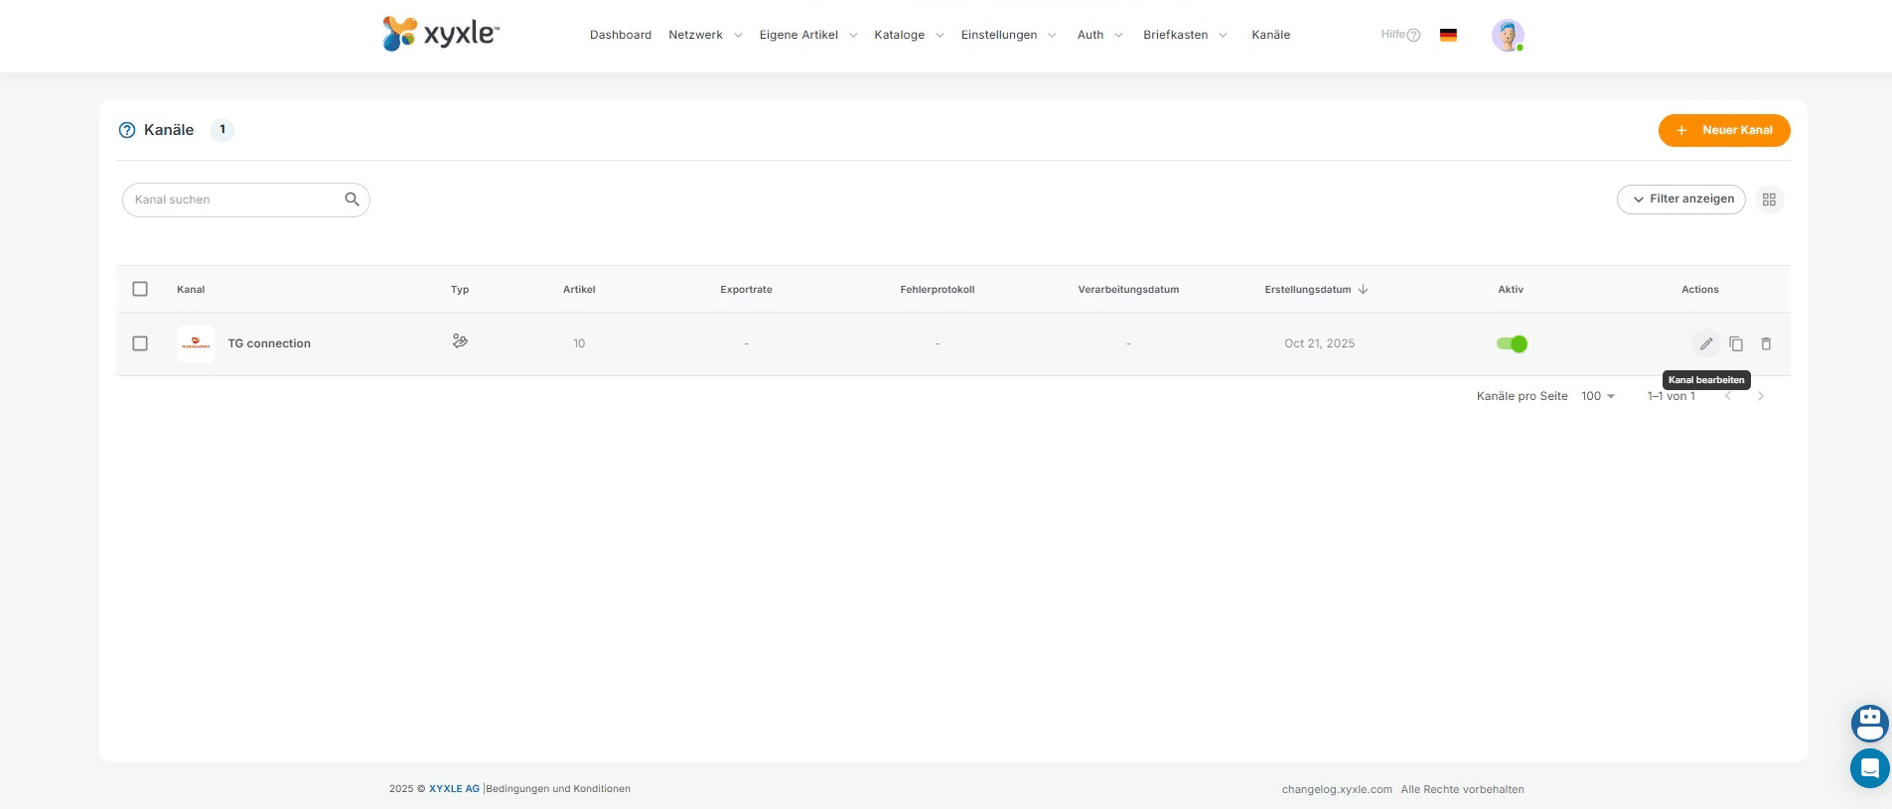Go to Dashboard in navigation
The height and width of the screenshot is (809, 1892).
pyautogui.click(x=621, y=35)
